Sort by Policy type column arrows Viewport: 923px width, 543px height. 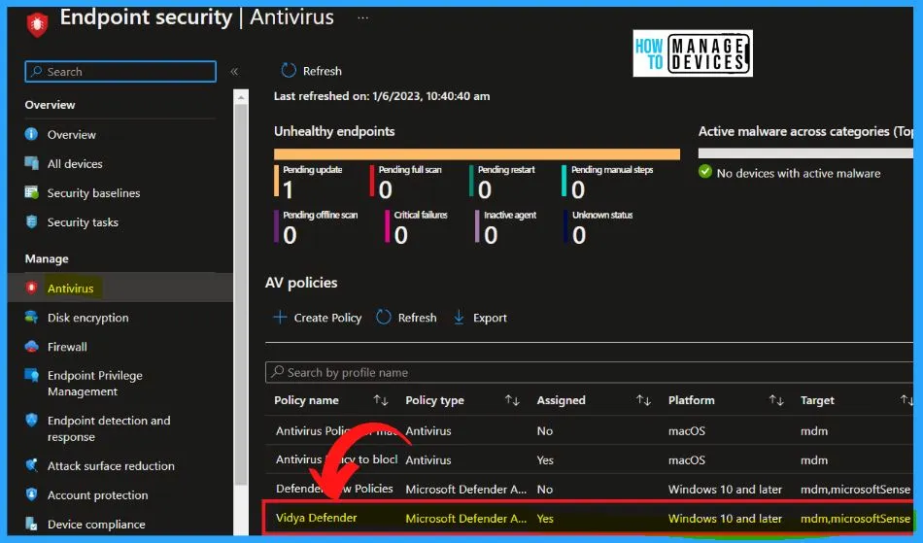[511, 400]
